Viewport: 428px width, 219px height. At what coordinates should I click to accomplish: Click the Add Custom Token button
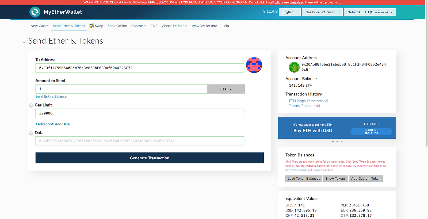366,179
